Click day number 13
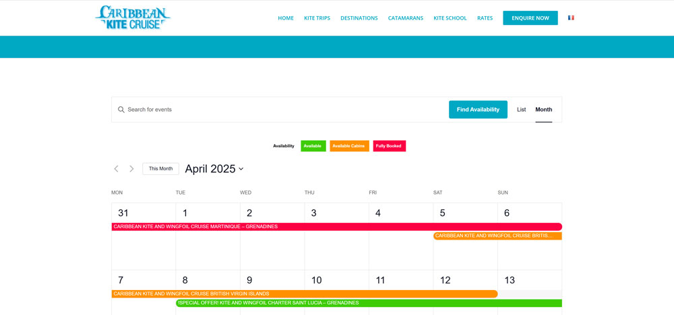 pos(510,280)
